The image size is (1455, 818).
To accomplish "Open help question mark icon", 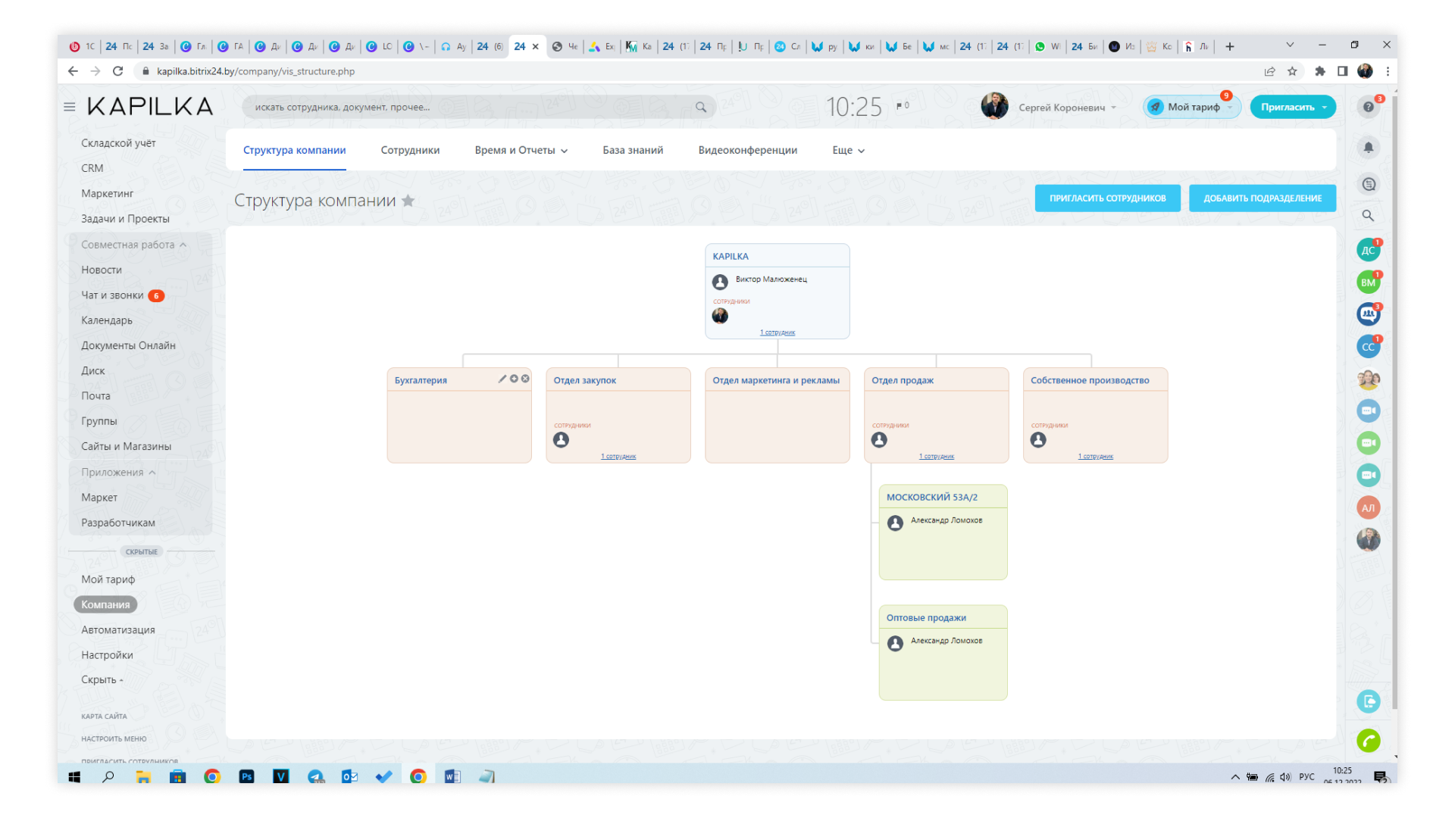I will tap(1368, 107).
